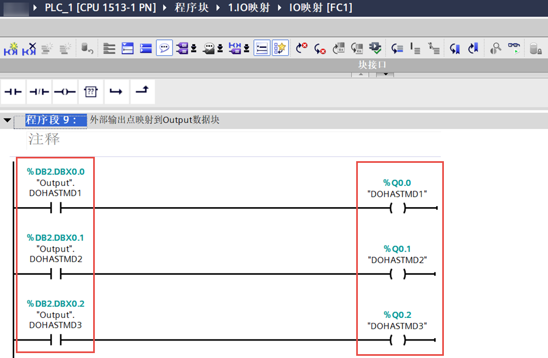
Task: Toggle the free-form comments list button
Action: 262,48
